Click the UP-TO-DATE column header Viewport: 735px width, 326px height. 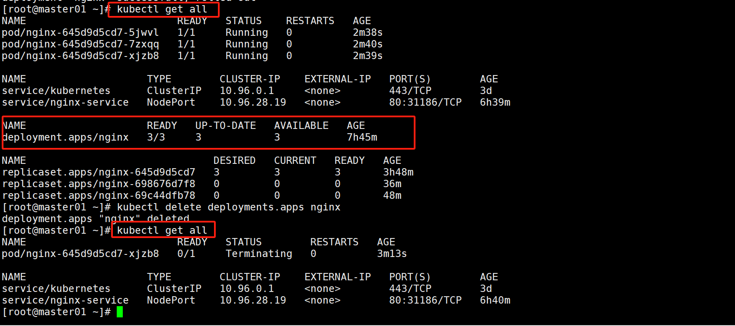(225, 126)
